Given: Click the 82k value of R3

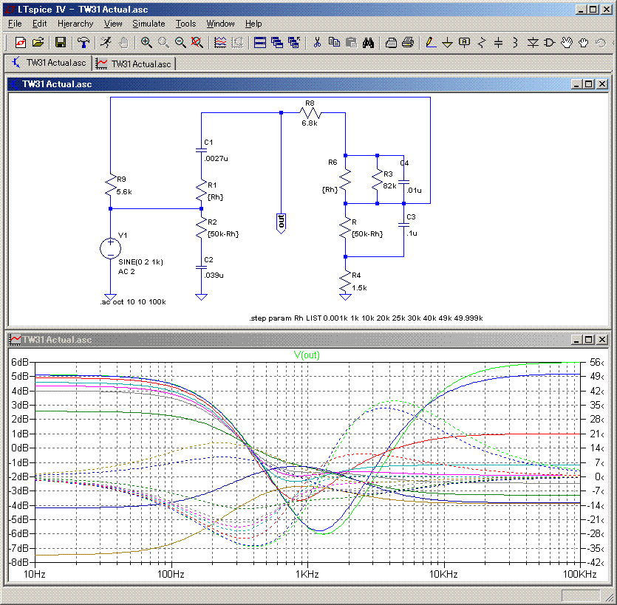Looking at the screenshot, I should (389, 185).
